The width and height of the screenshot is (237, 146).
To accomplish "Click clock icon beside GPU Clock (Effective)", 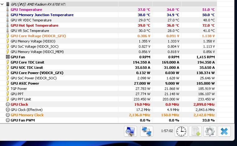I will (7, 109).
